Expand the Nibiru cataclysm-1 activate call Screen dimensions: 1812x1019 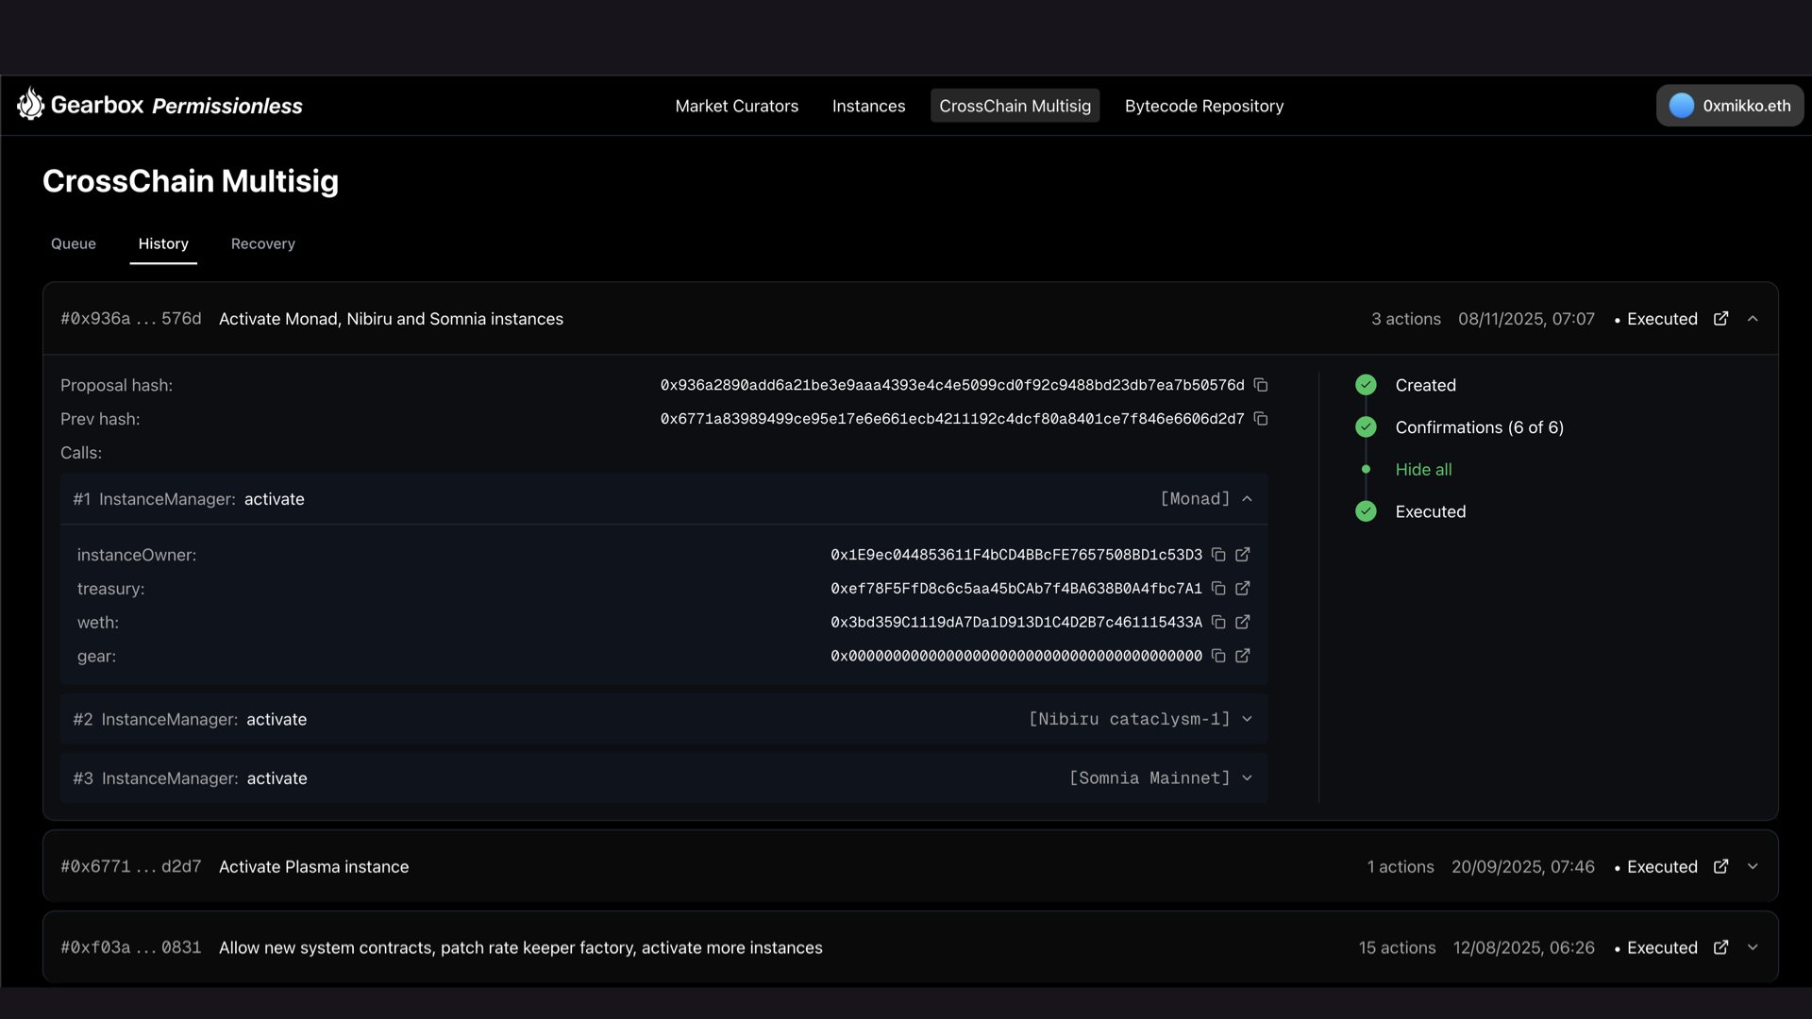tap(1248, 719)
